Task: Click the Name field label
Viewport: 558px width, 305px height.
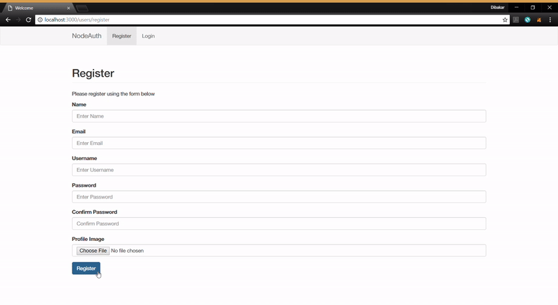Action: tap(79, 104)
